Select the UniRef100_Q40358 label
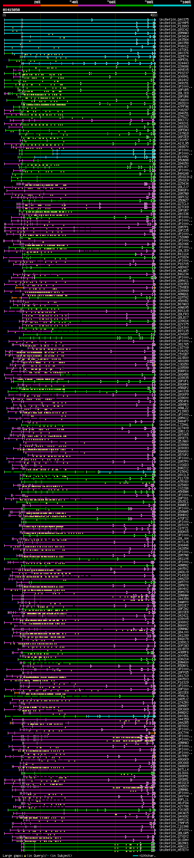 [174, 43]
